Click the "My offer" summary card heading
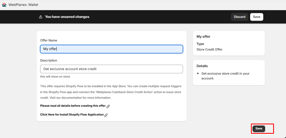Image resolution: width=286 pixels, height=138 pixels. tap(203, 36)
